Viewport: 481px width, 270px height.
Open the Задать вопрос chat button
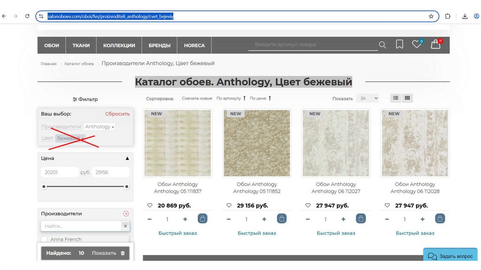pyautogui.click(x=450, y=255)
